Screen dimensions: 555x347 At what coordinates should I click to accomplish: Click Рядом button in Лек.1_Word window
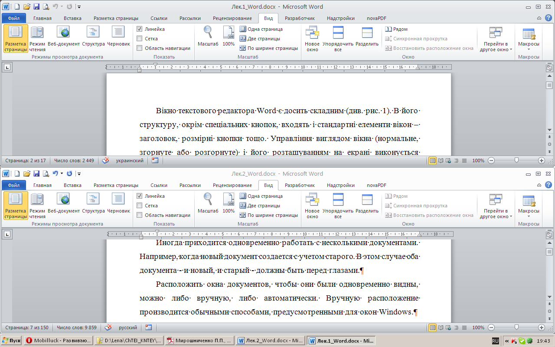[x=396, y=29]
